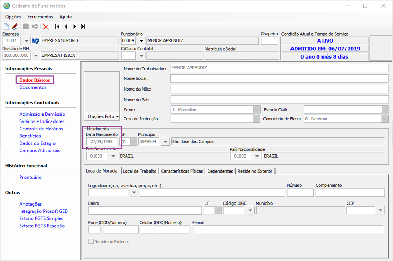This screenshot has height=261, width=393.
Task: Switch to the Características Físicas tab
Action: [182, 171]
